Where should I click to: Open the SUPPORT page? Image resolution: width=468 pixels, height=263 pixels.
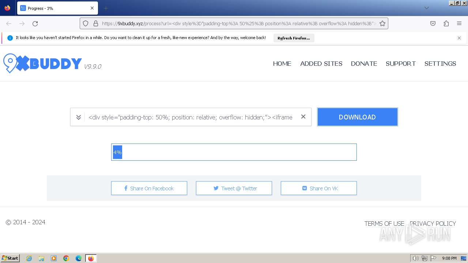(x=401, y=64)
